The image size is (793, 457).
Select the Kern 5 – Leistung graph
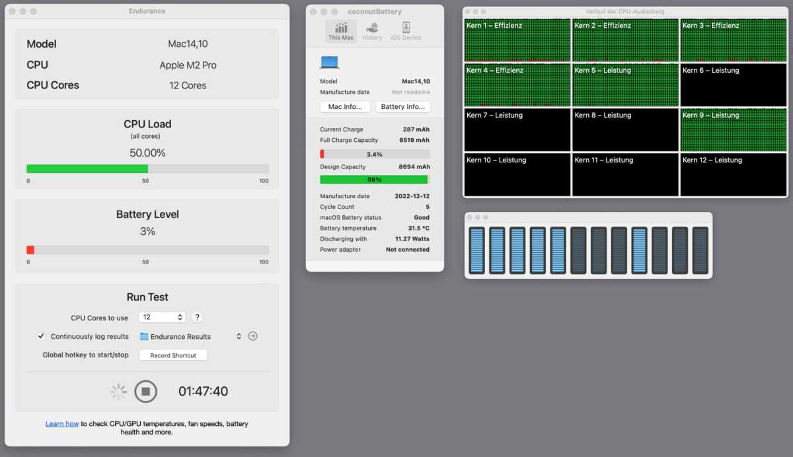625,85
